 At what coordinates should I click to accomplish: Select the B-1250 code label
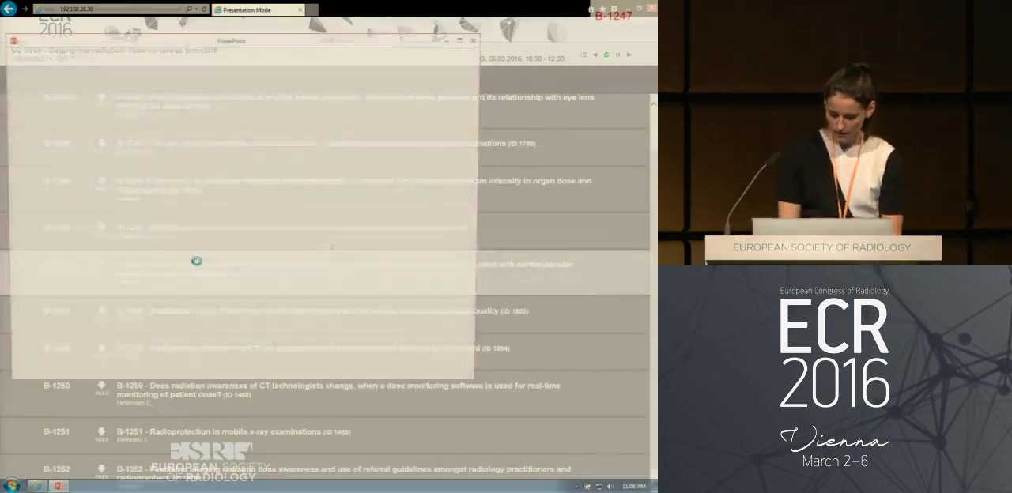point(56,386)
